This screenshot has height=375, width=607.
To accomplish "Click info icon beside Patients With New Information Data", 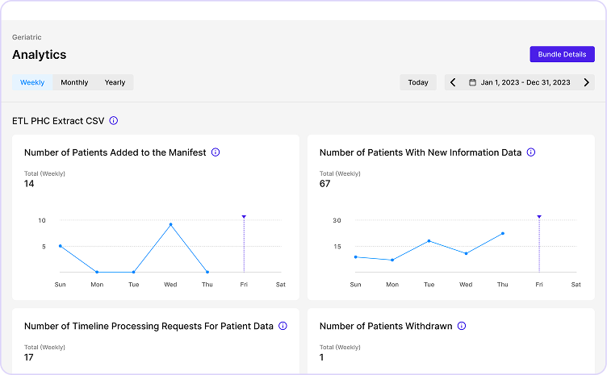I will 531,152.
